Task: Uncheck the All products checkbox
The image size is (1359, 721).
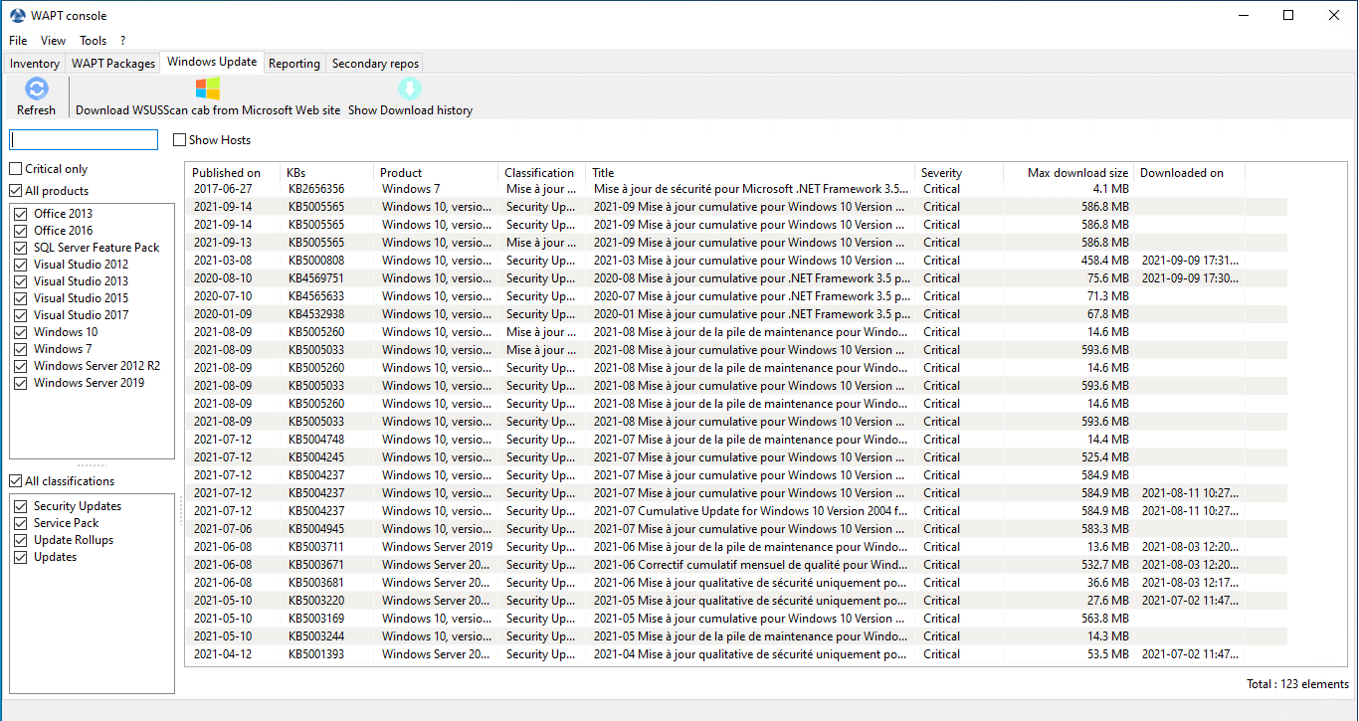Action: pyautogui.click(x=16, y=191)
